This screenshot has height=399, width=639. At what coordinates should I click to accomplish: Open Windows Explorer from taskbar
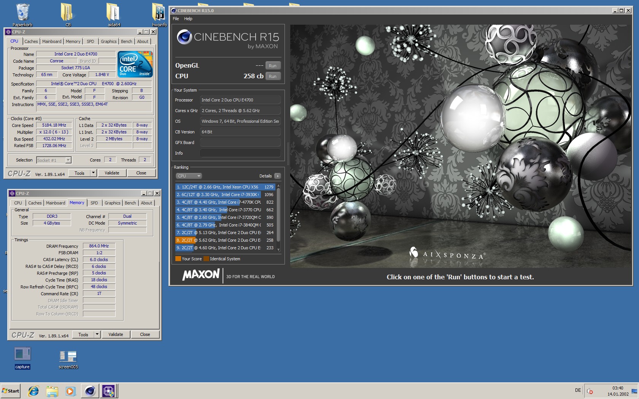click(52, 391)
